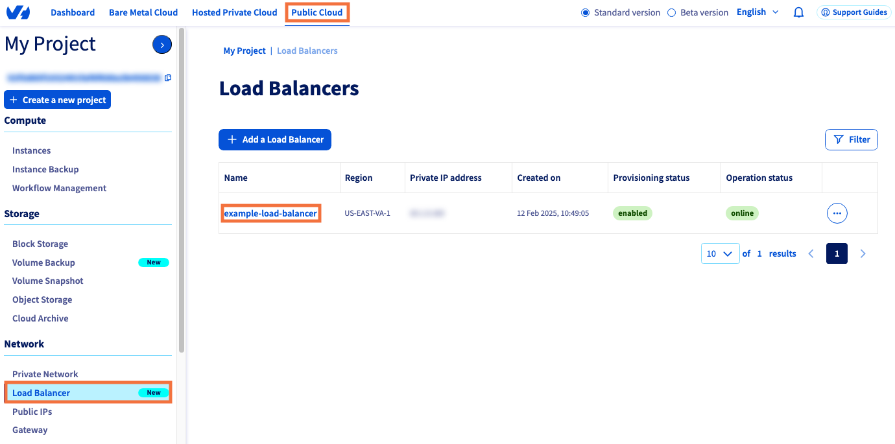Open Block Storage in sidebar
The image size is (895, 444).
[x=40, y=244]
